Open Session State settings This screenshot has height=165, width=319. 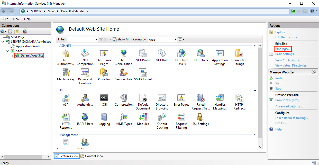pos(123,74)
